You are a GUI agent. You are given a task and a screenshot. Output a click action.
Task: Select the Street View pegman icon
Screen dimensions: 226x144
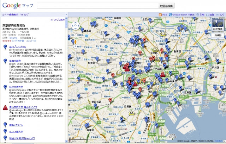point(75,42)
